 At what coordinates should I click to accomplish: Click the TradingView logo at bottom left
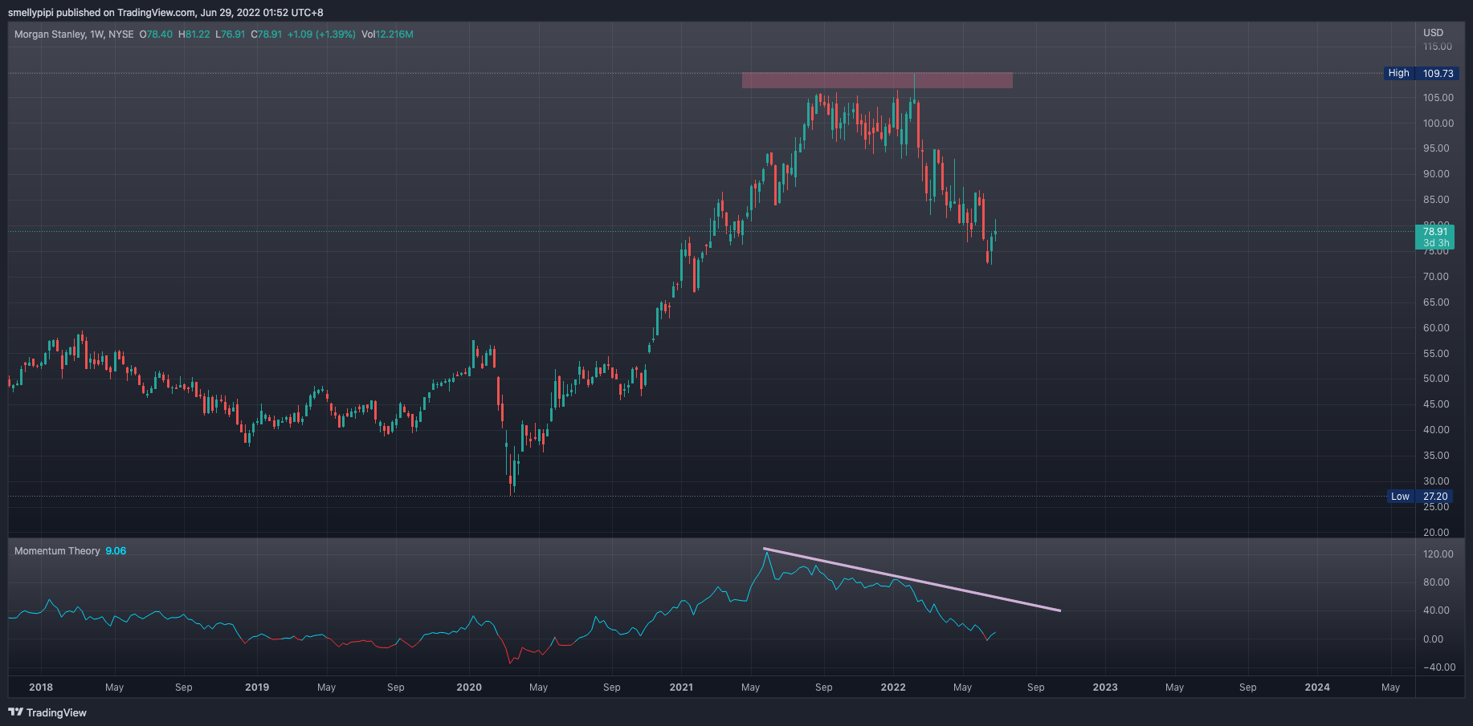point(47,712)
